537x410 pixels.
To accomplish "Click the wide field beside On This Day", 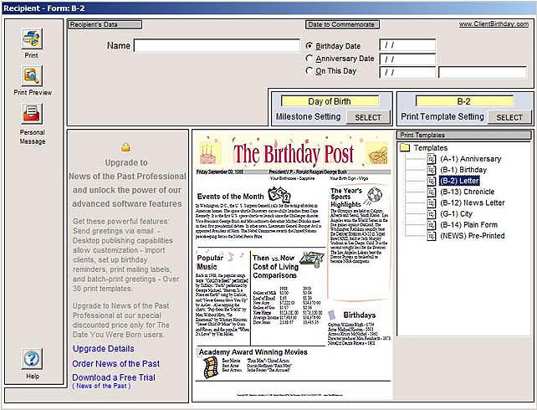I will (x=483, y=73).
